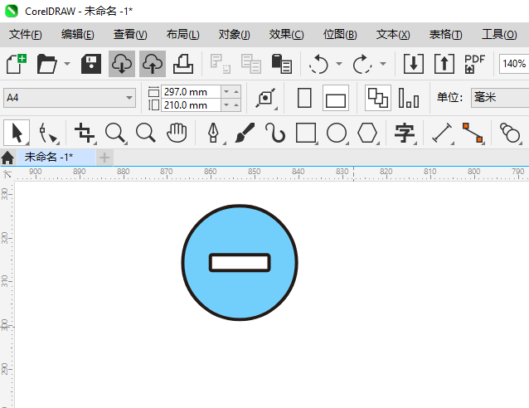
Task: Save the document with floppy icon
Action: pyautogui.click(x=90, y=64)
